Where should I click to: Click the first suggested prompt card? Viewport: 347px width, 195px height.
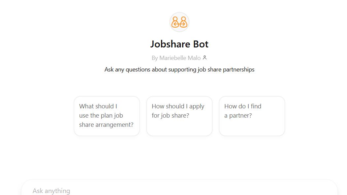point(107,116)
